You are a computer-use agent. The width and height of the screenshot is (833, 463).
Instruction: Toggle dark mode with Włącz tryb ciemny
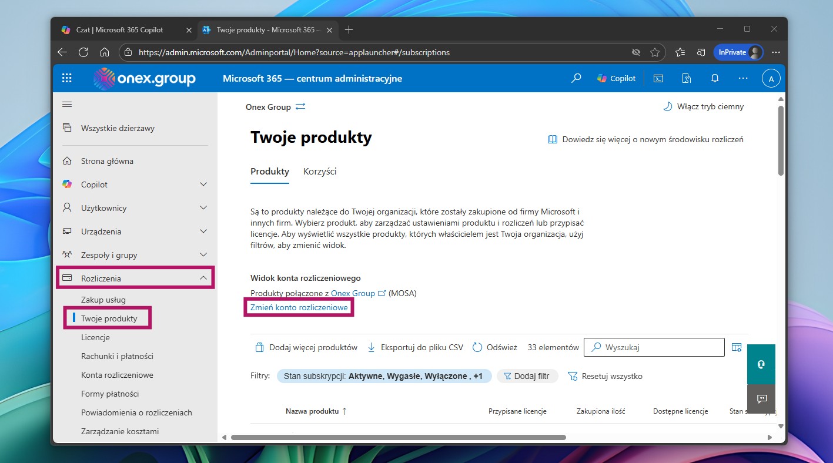[x=703, y=106]
